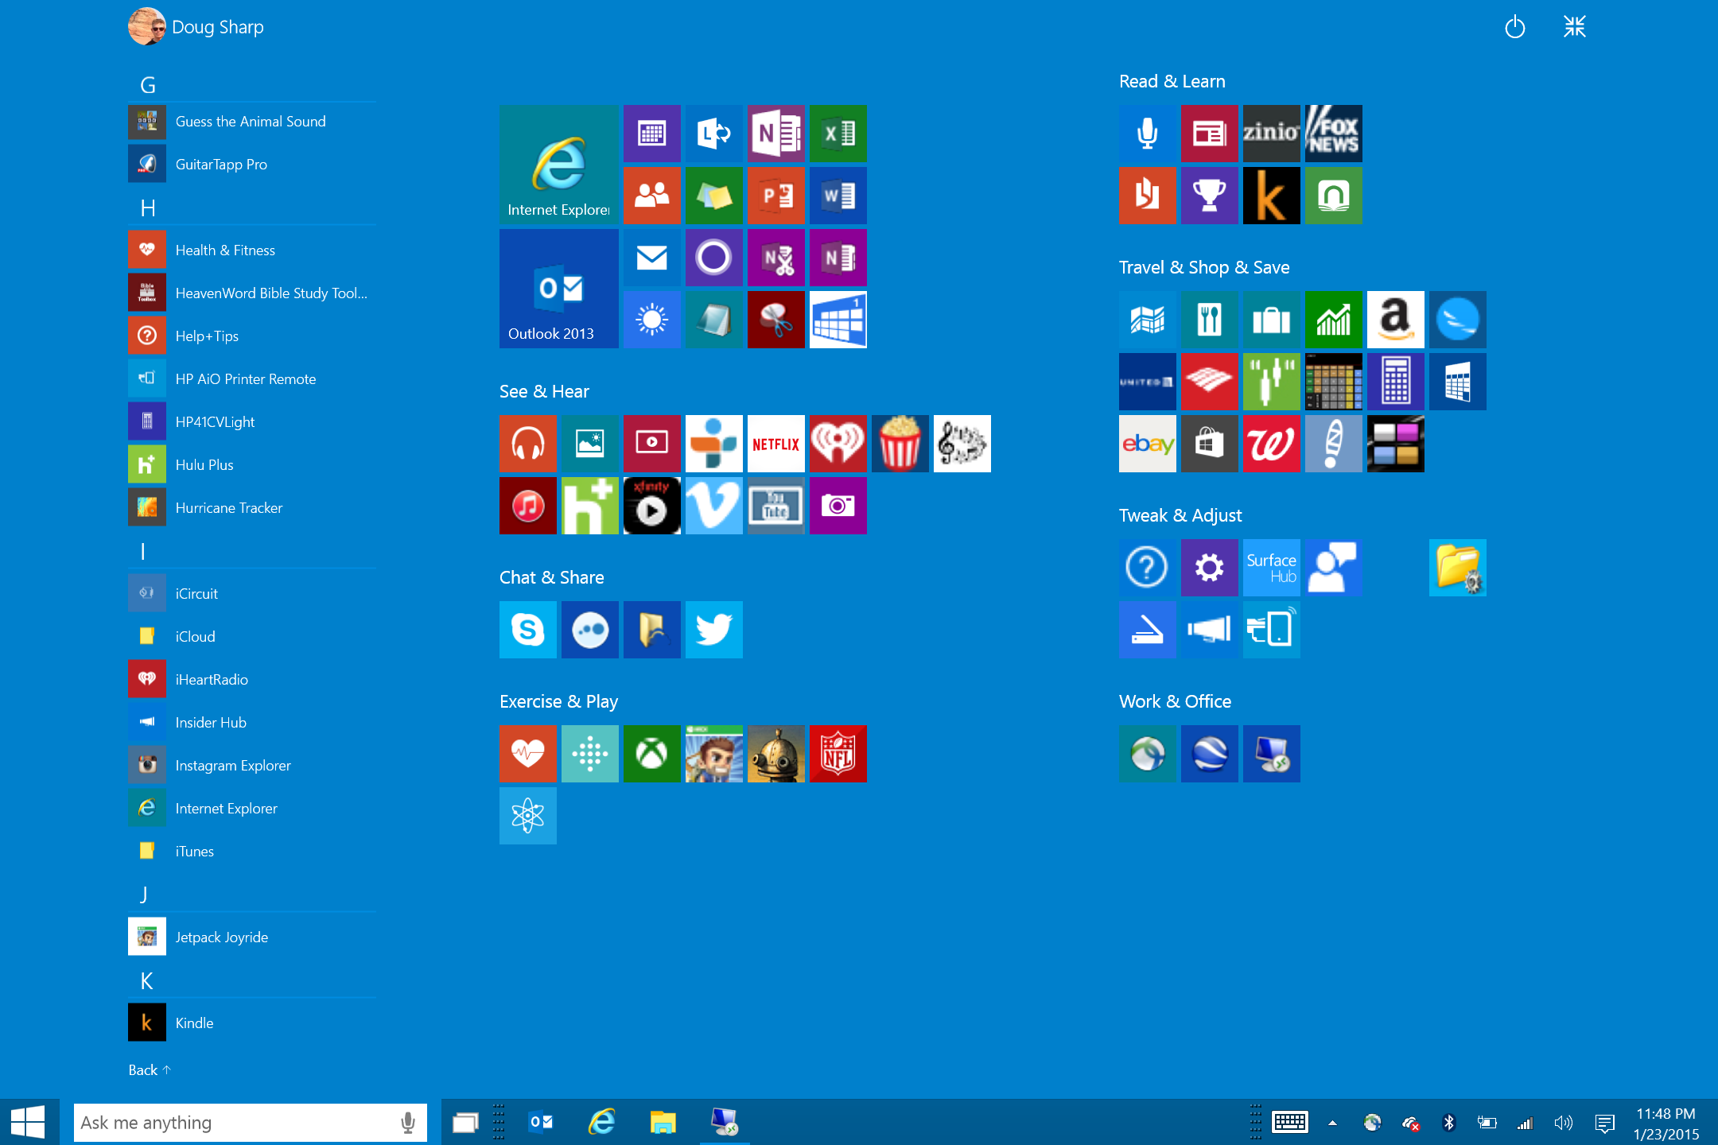Image resolution: width=1718 pixels, height=1145 pixels.
Task: Open the Camera tile in See & Hear
Action: coord(838,506)
